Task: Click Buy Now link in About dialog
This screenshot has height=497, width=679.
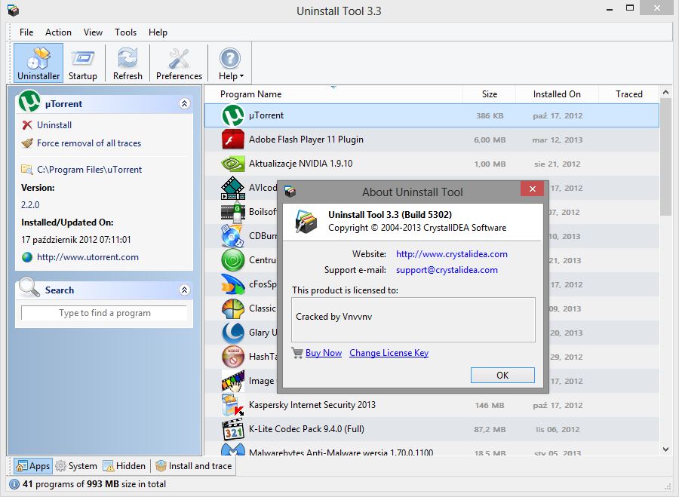Action: click(324, 353)
